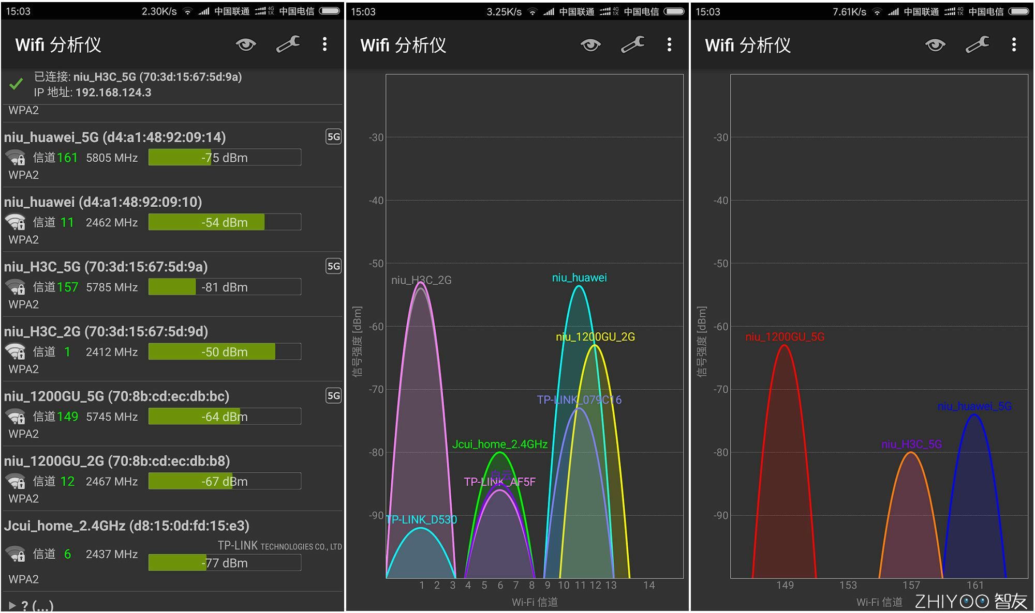Tap the -75 dBm signal bar
The image size is (1035, 613).
[225, 158]
